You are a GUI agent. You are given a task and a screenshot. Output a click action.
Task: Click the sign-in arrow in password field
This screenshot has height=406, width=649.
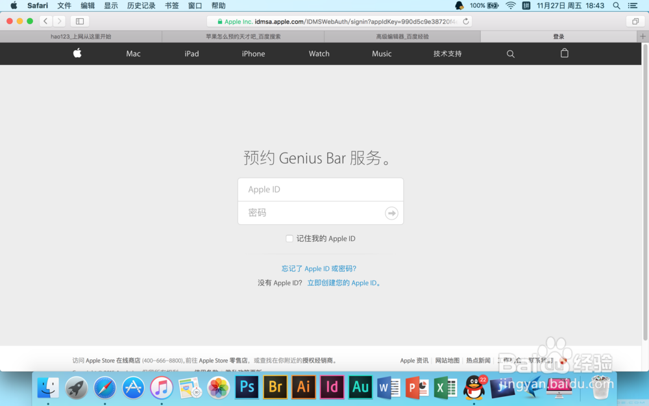[391, 213]
